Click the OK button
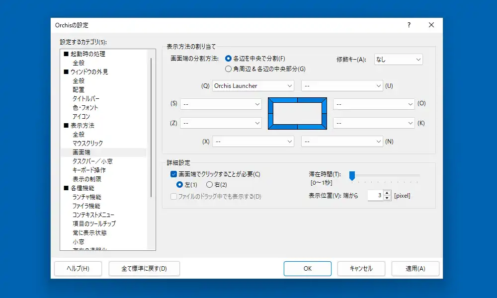This screenshot has width=497, height=298. coord(308,269)
